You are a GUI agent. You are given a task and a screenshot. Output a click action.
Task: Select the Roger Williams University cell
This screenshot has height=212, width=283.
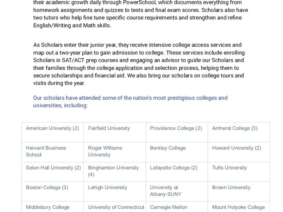[x=105, y=151]
